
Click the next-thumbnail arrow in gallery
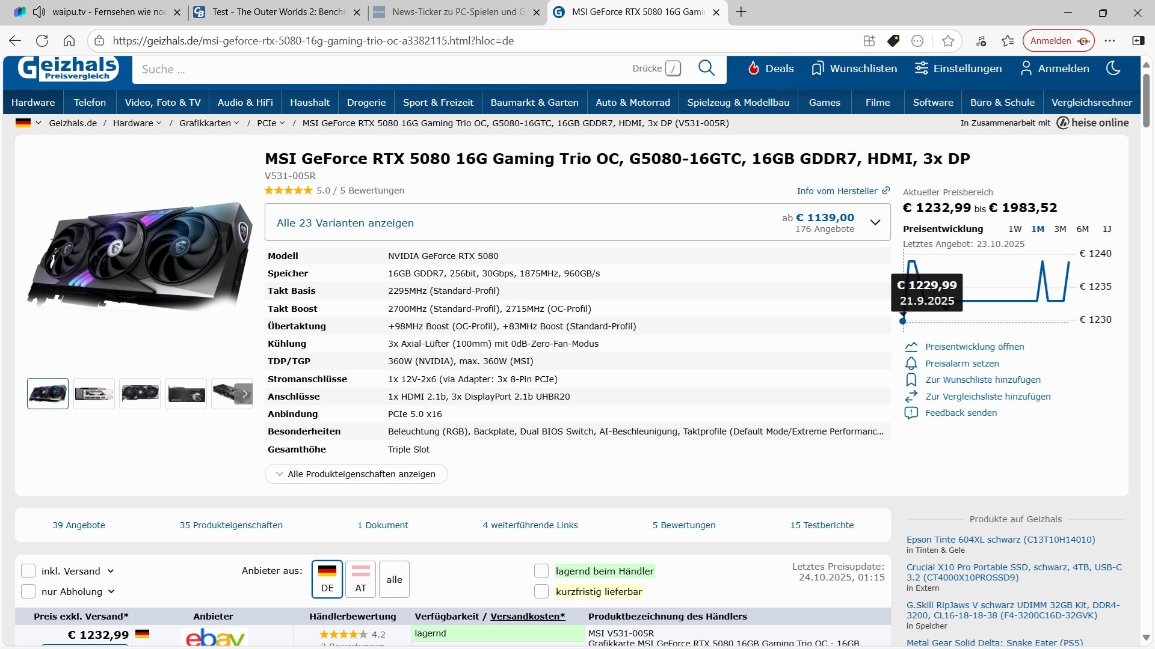point(245,394)
